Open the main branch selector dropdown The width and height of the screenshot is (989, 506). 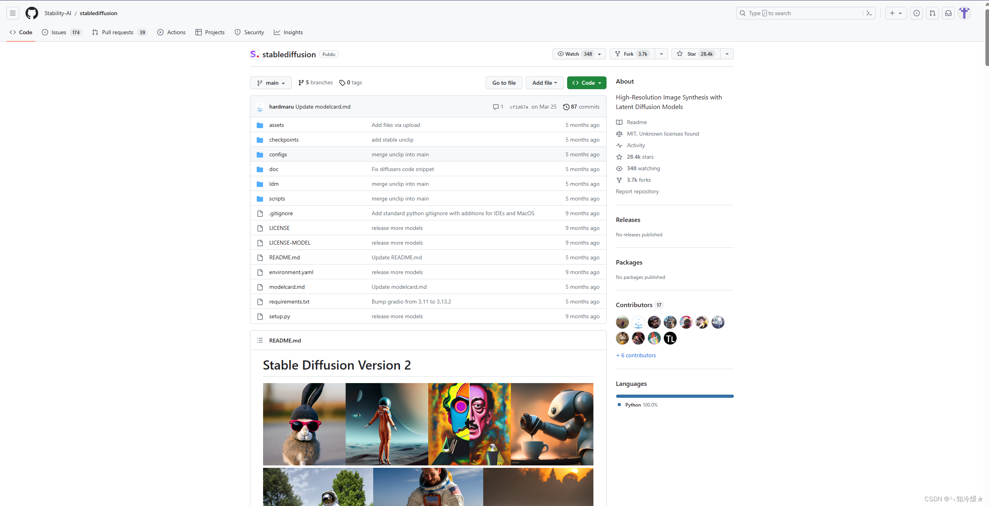pos(271,83)
